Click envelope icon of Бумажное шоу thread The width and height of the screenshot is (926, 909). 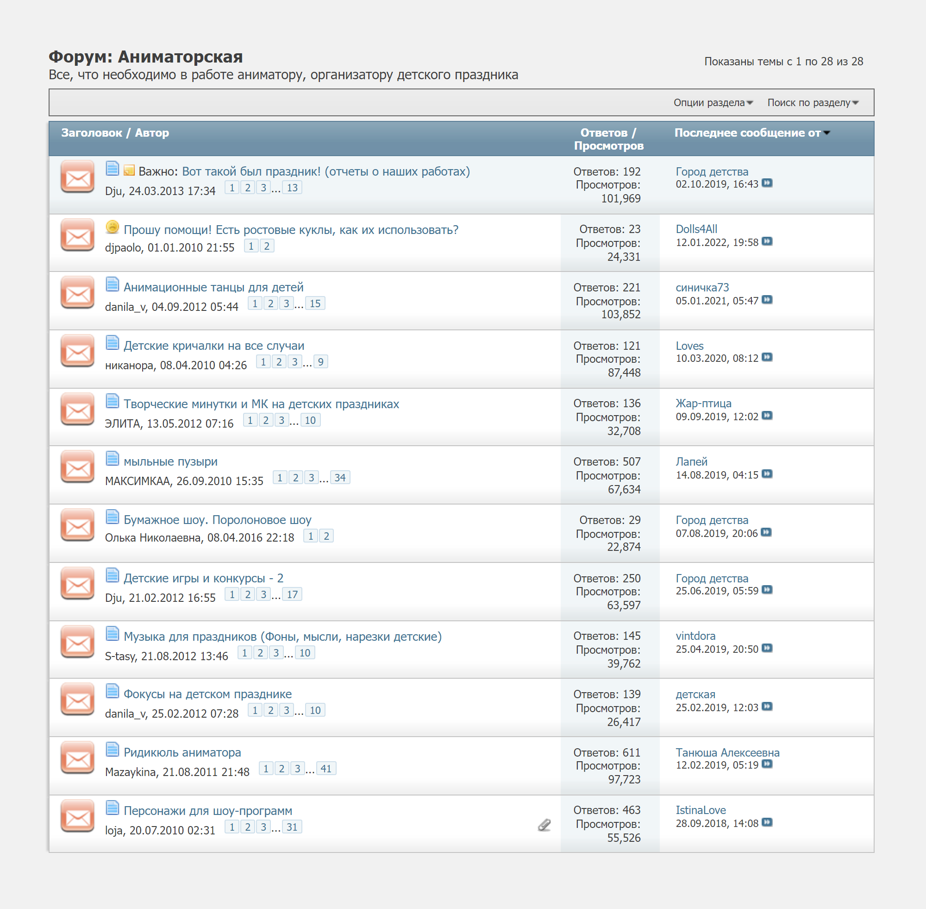pyautogui.click(x=77, y=525)
